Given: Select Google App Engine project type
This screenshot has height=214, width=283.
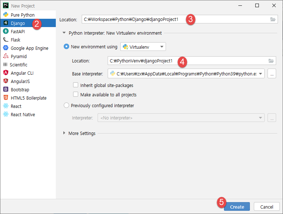Looking at the screenshot, I should click(x=28, y=48).
